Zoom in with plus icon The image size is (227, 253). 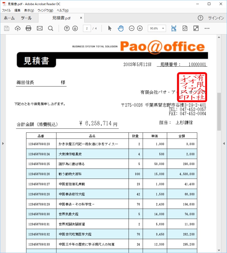140,28
